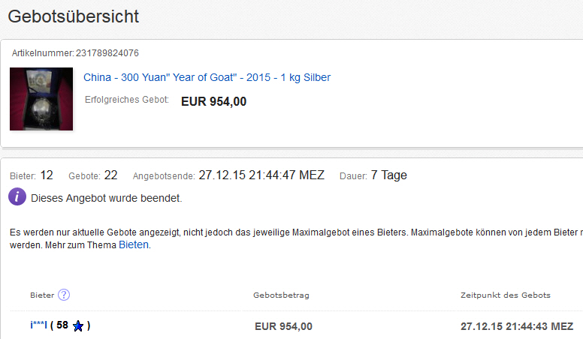Click the duration value 7 Tage
The width and height of the screenshot is (583, 339).
pos(388,175)
